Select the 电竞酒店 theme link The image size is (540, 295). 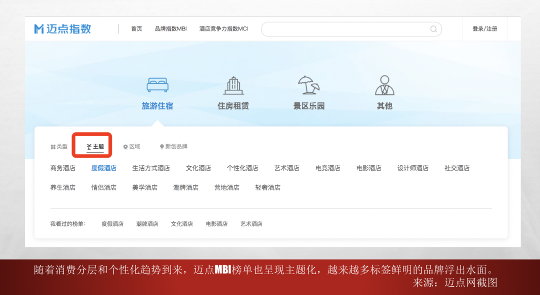click(x=327, y=168)
